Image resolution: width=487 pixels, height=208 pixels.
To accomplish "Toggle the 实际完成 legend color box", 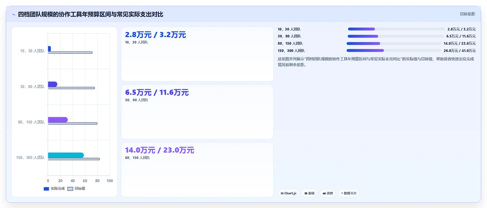I will pos(46,189).
